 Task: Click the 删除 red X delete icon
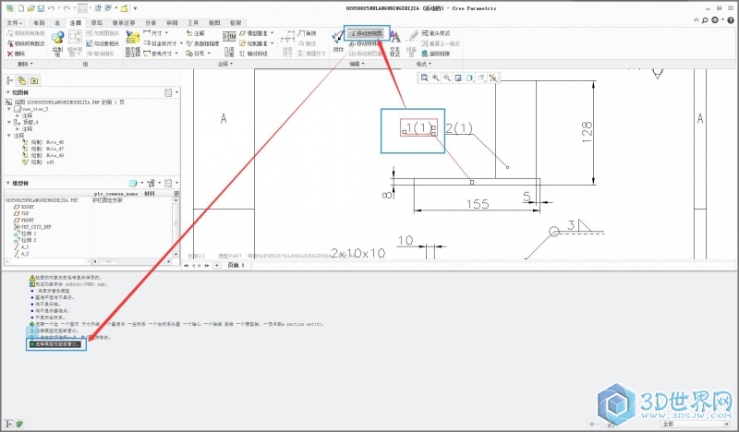[x=10, y=54]
